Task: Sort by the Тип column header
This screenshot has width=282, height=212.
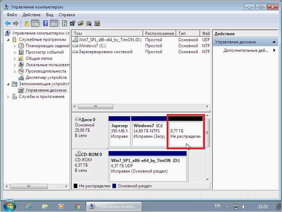Action: pyautogui.click(x=188, y=33)
